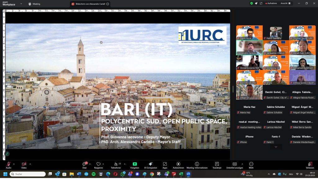This screenshot has width=318, height=179.
Task: Start recording with Aufzeichnen
Action: point(178,164)
